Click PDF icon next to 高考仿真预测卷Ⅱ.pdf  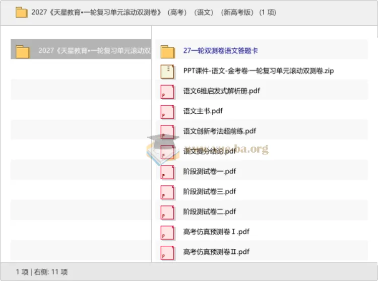167,253
